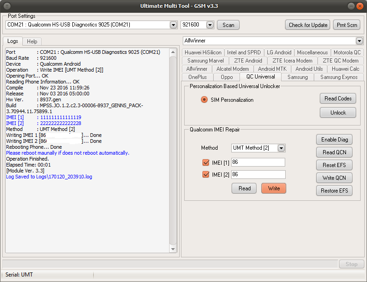Screen dimensions: 367x282
Task: Toggle the IMEI [2] checkbox
Action: tap(206, 174)
